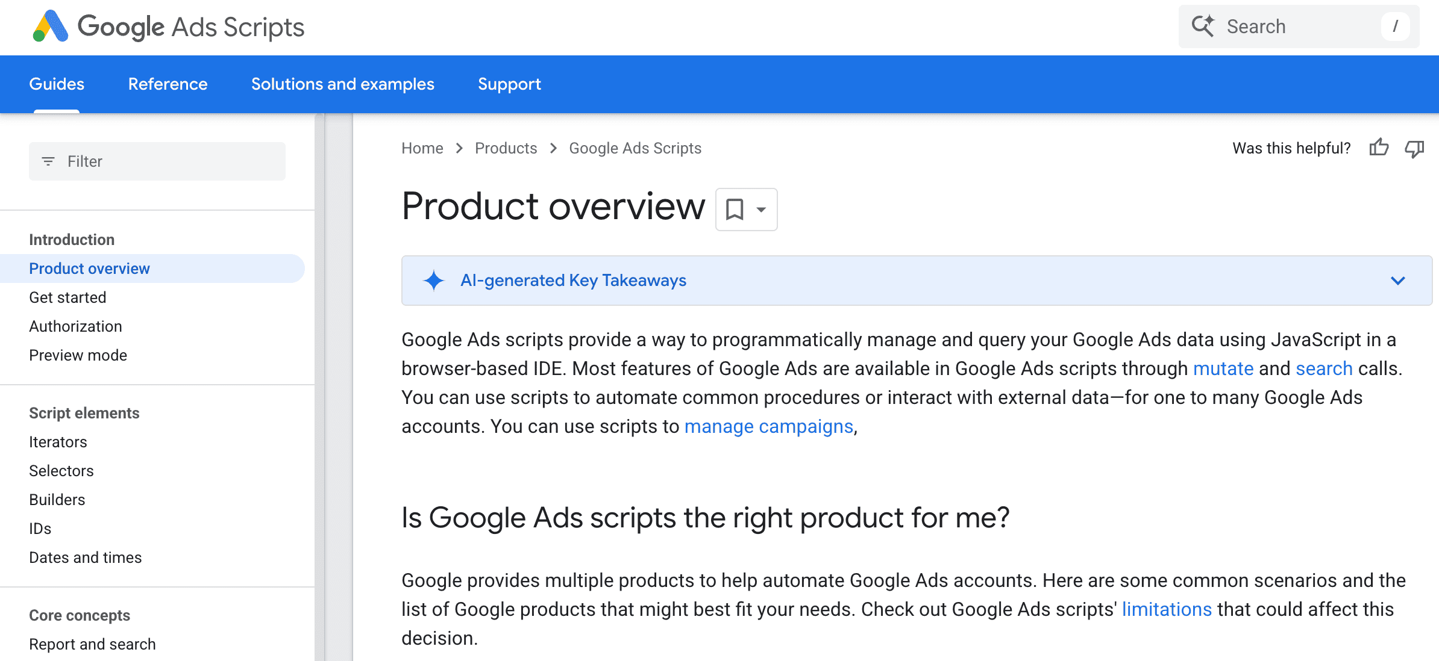Select Preview mode in the sidebar

tap(78, 355)
